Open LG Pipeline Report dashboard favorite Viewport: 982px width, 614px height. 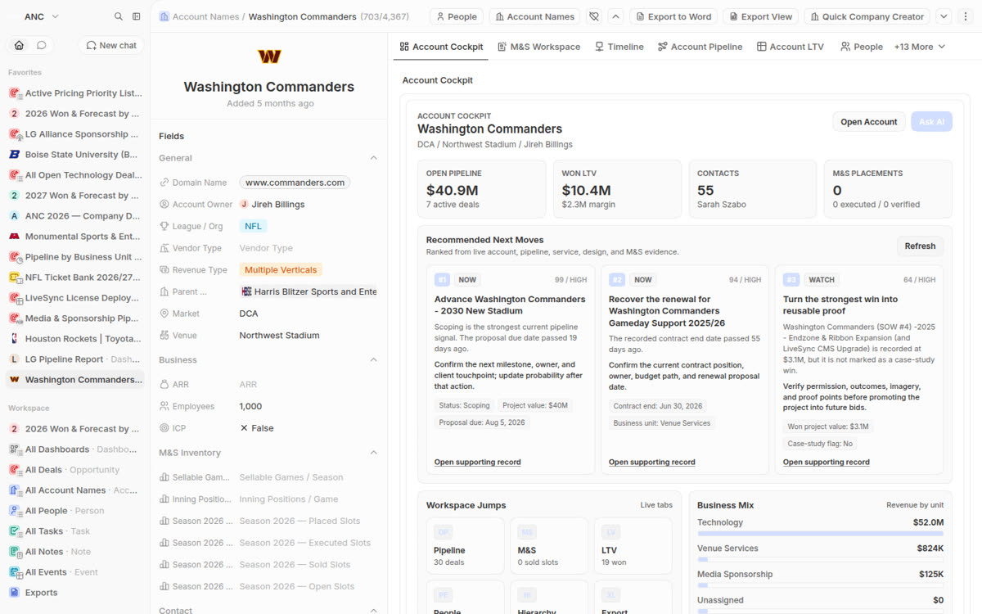(x=75, y=359)
